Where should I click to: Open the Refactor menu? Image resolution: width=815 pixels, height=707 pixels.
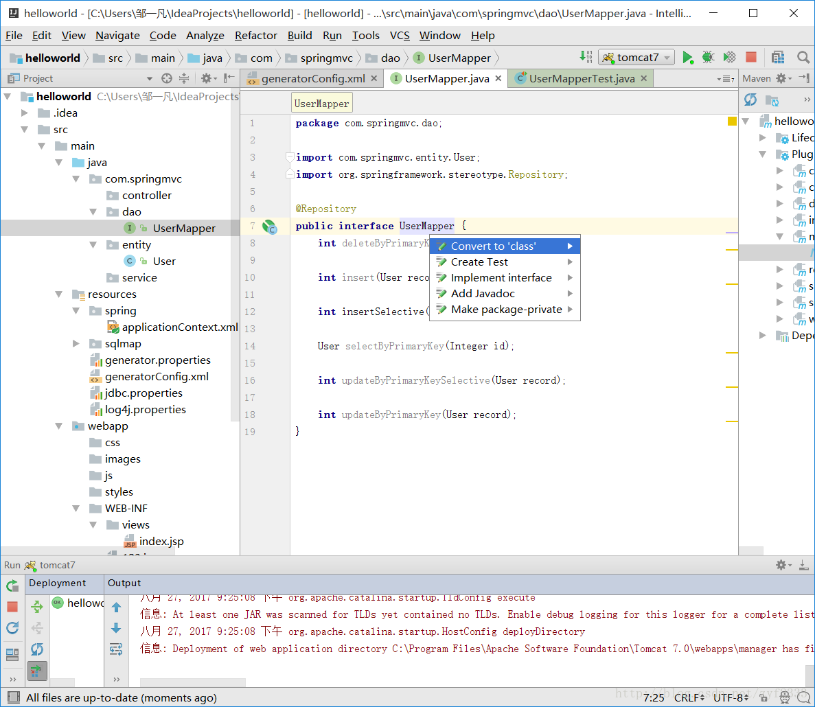pyautogui.click(x=255, y=35)
